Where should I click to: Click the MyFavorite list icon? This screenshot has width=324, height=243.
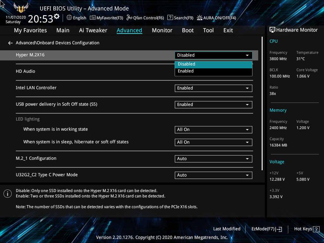click(x=93, y=18)
